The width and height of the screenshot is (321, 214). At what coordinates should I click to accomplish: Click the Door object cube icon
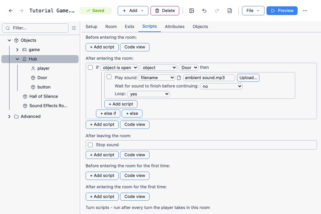[x=33, y=78]
